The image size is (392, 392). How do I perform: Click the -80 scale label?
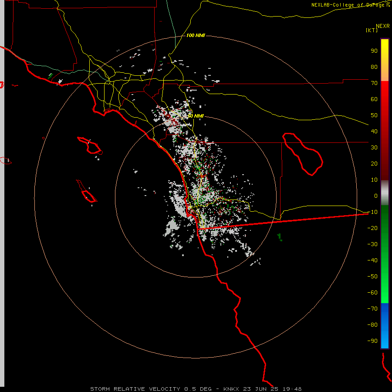pos(372,325)
